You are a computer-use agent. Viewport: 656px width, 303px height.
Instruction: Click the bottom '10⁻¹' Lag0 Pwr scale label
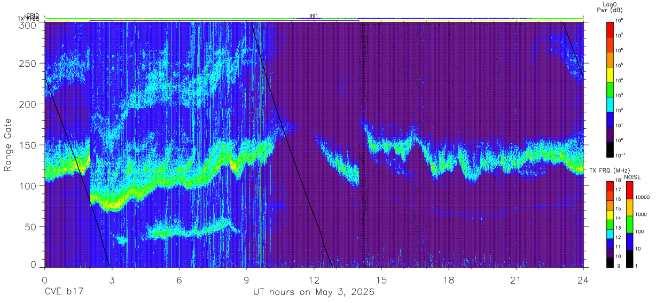[621, 156]
